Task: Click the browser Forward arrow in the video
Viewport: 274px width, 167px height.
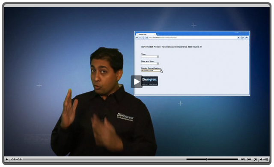Action: tap(140, 38)
